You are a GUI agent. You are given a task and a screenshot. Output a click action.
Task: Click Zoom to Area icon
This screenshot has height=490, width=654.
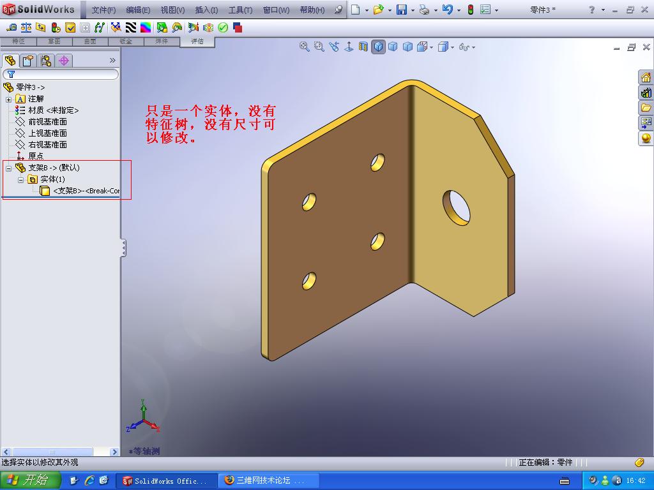[x=319, y=47]
